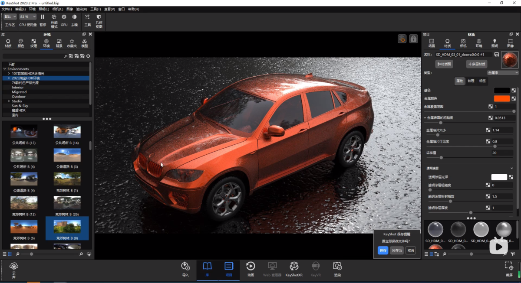Open KeyShotXR from bottom toolbar
Screen dimensions: 521x283
(294, 269)
